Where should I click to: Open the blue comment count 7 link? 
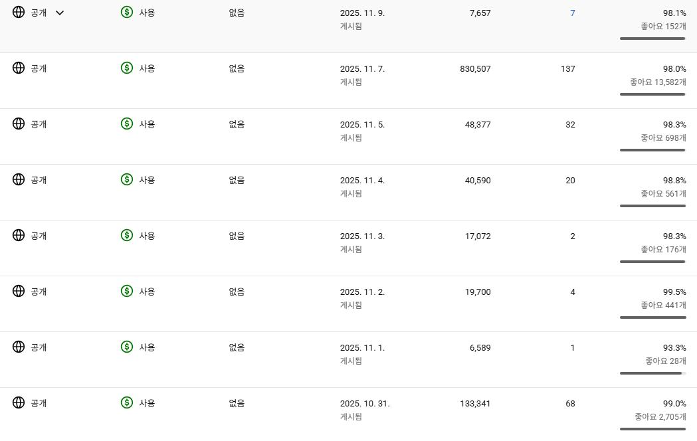(x=573, y=13)
